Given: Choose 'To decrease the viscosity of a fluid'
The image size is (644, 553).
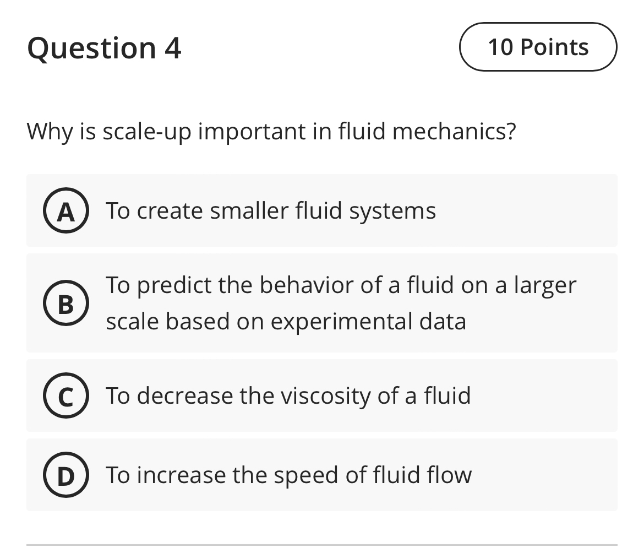Looking at the screenshot, I should coord(288,395).
